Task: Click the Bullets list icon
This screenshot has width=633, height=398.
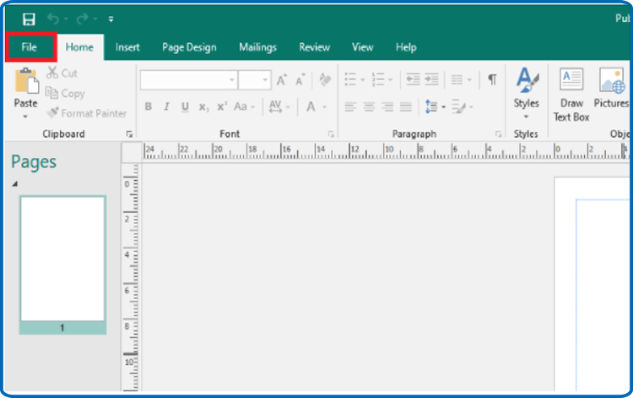Action: pos(350,79)
